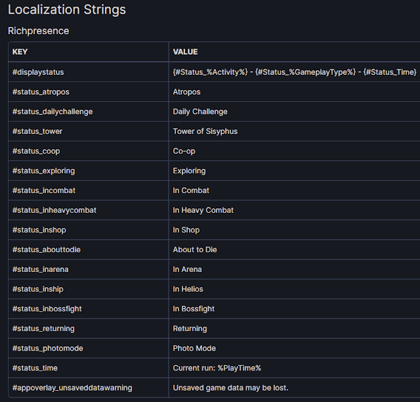Select the #status_coop key cell
The image size is (420, 402).
[x=36, y=151]
